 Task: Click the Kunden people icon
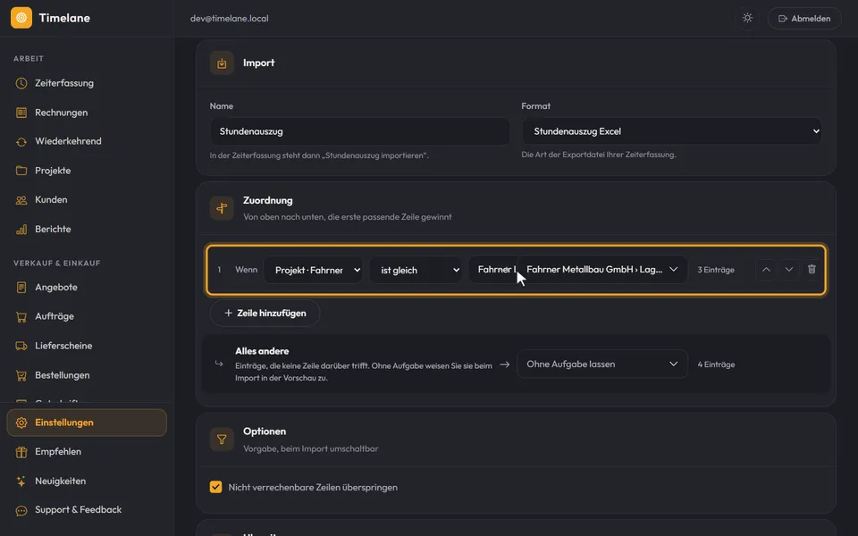pyautogui.click(x=21, y=200)
